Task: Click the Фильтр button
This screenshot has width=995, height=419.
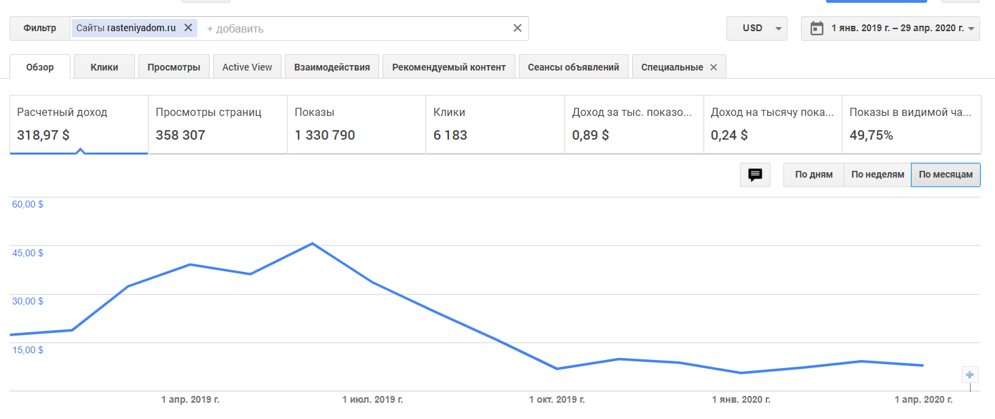Action: tap(40, 28)
